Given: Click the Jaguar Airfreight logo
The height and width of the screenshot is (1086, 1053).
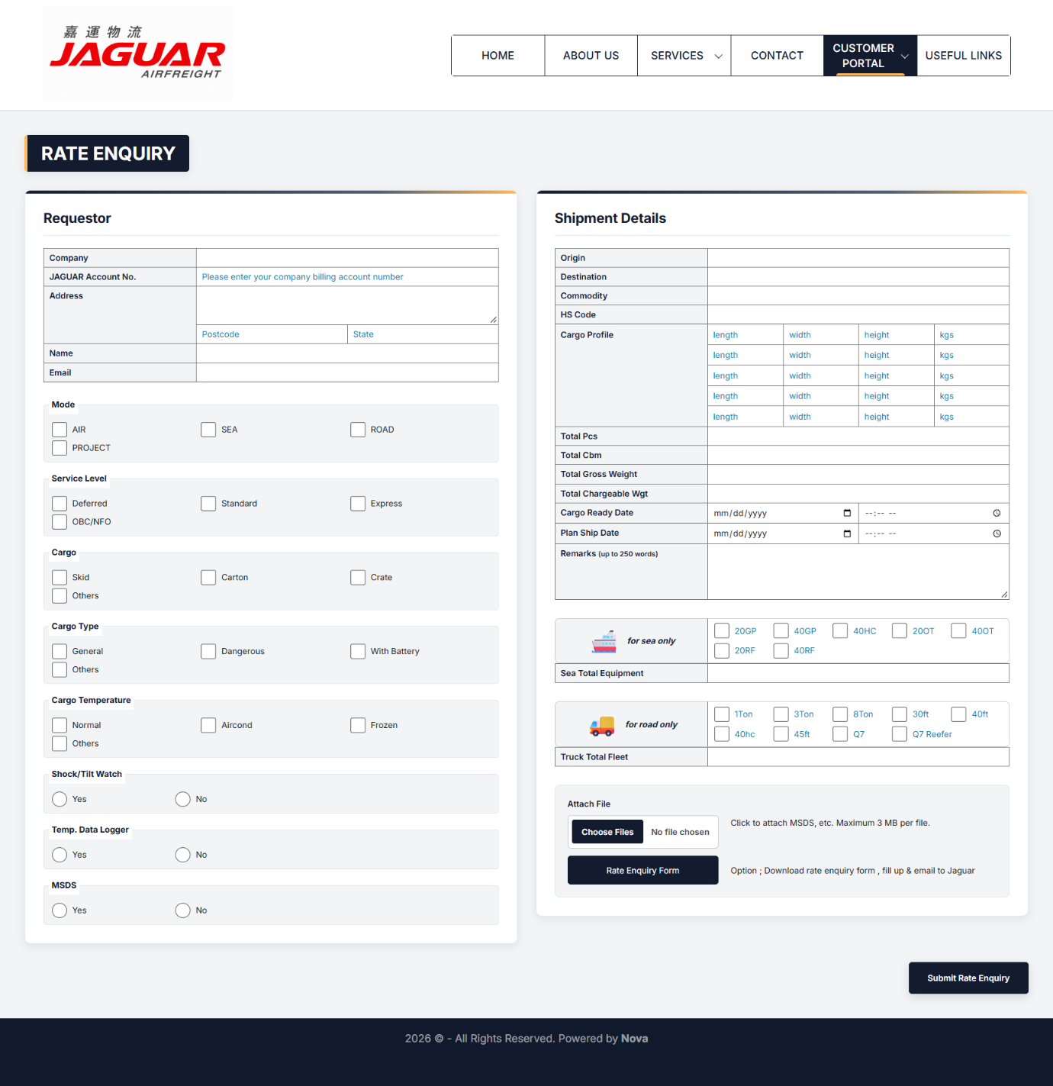Looking at the screenshot, I should [x=137, y=53].
